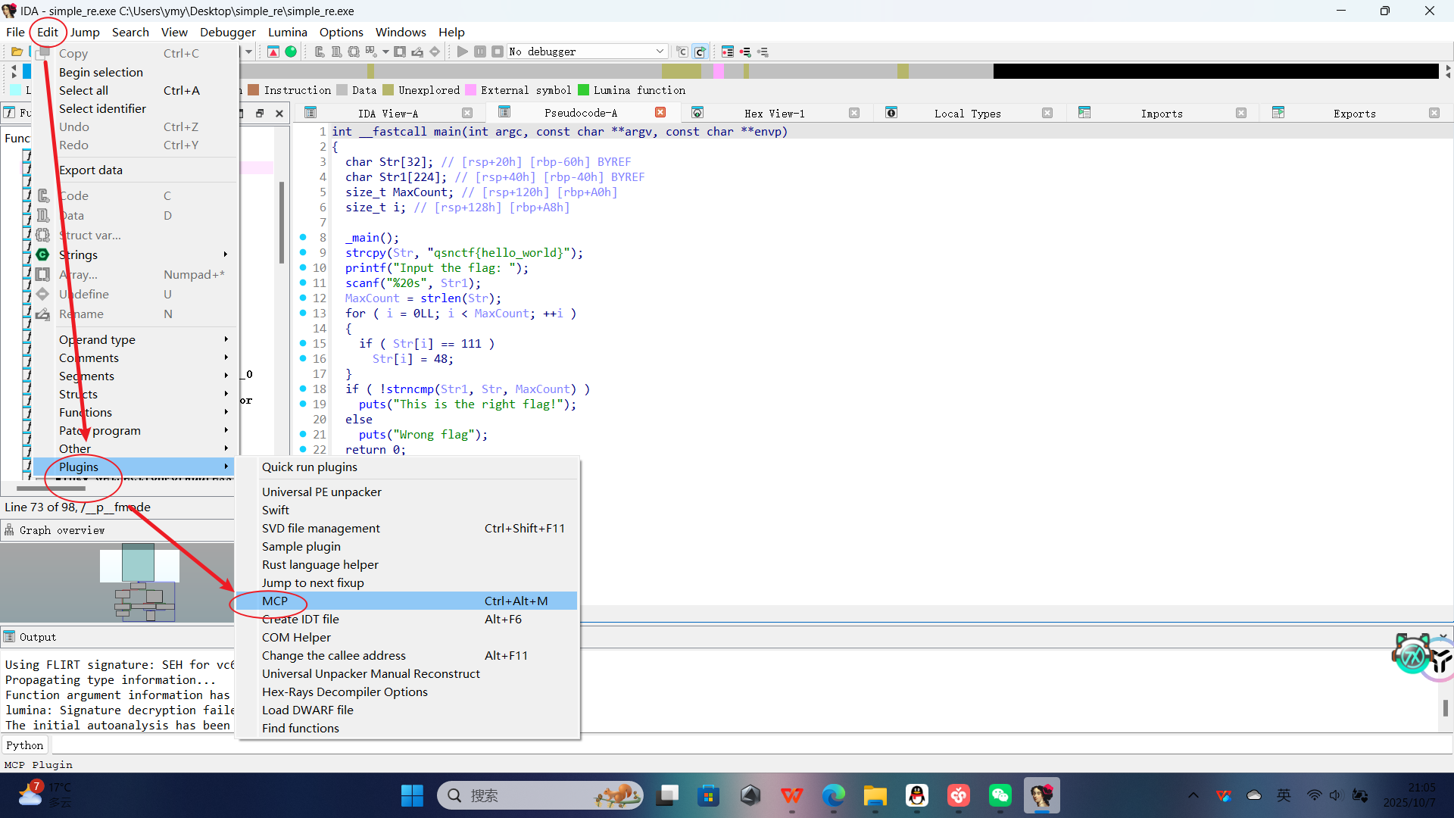The width and height of the screenshot is (1454, 818).
Task: Open WeChat from the taskbar
Action: 1000,795
